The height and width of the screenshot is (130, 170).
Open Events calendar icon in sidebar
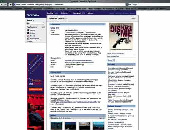28,36
